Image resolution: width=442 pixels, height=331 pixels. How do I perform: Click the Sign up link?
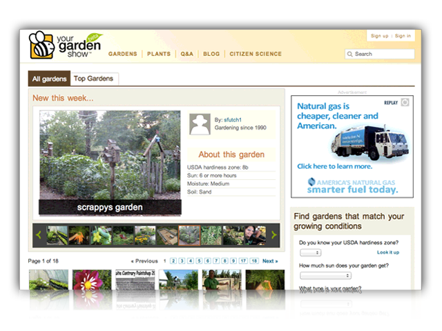point(379,36)
